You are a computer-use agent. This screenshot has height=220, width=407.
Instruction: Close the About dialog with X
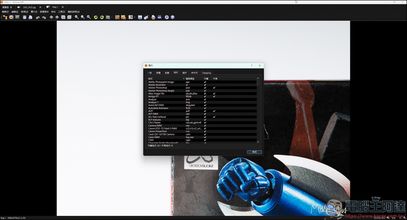260,65
